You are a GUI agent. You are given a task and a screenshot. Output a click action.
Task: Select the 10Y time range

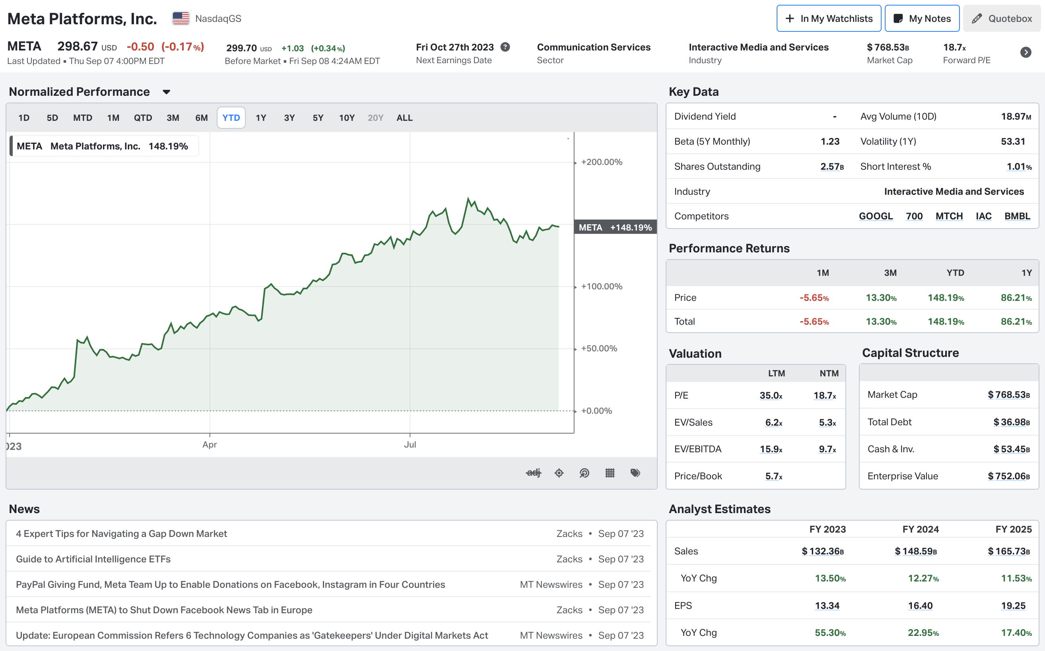347,118
